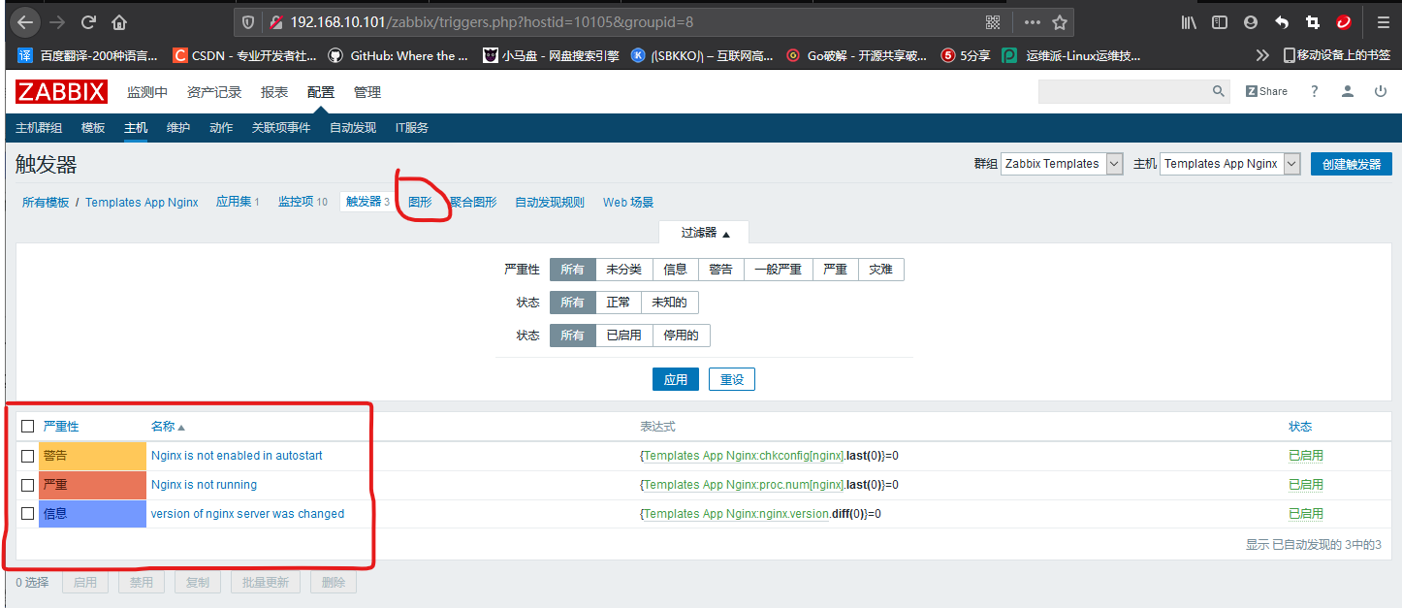Image resolution: width=1402 pixels, height=608 pixels.
Task: Open page actions three-dot menu
Action: [x=1032, y=21]
